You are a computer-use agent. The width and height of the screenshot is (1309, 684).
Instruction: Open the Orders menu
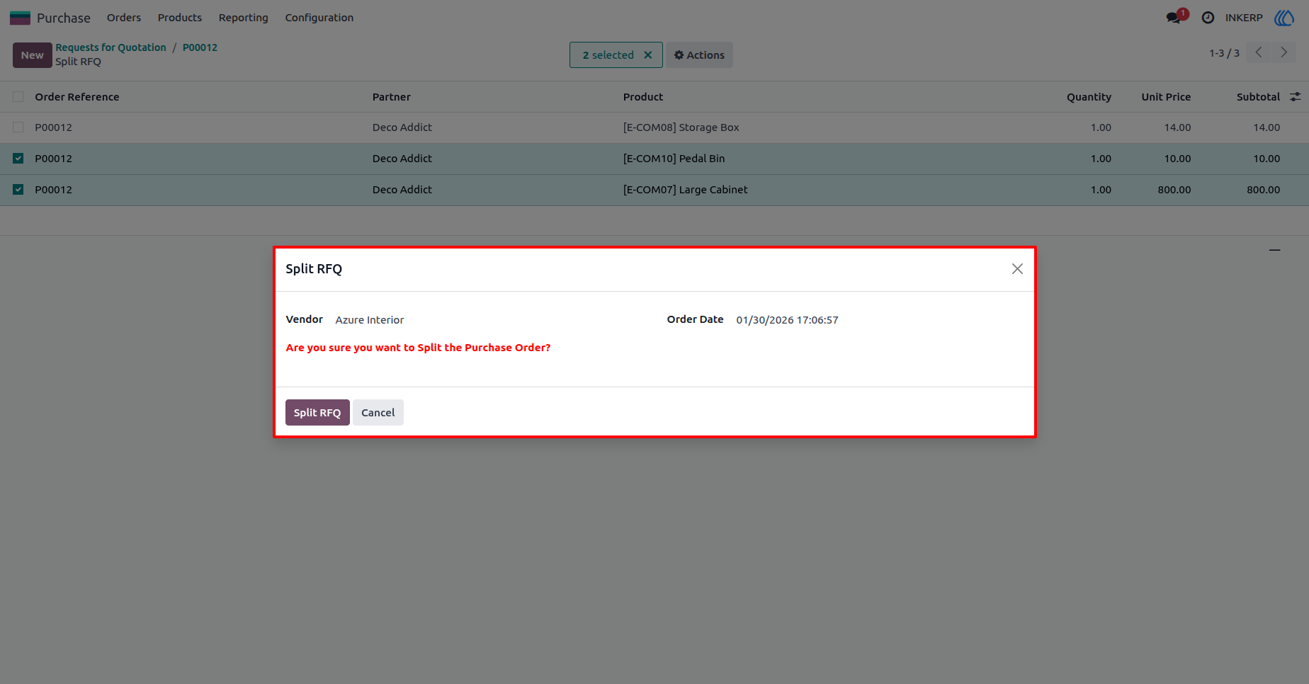coord(124,18)
